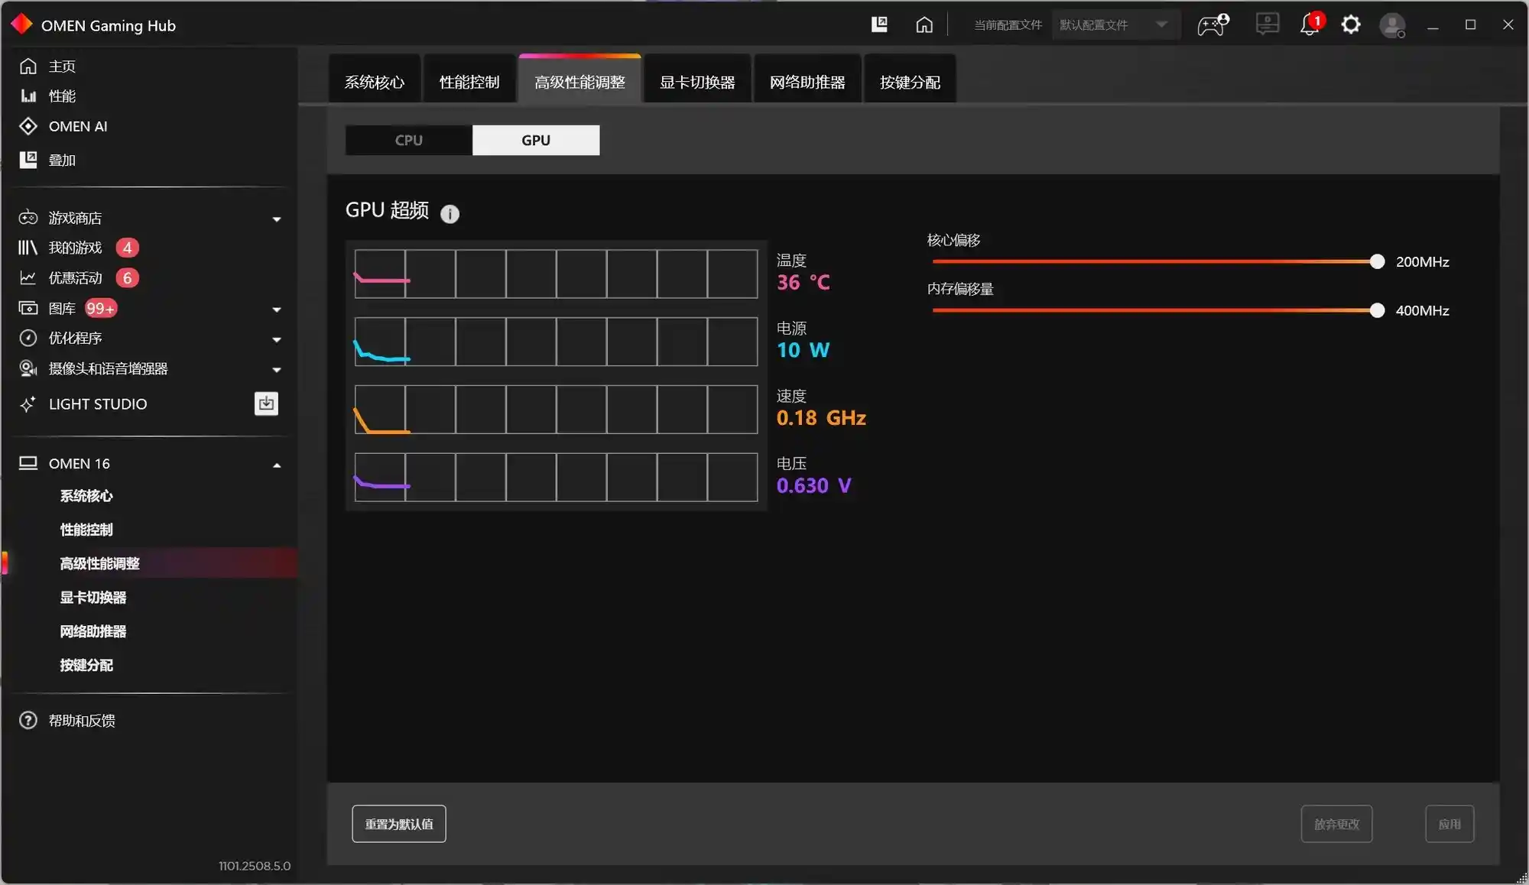
Task: Expand the 游戏商店 sidebar section
Action: pos(277,219)
